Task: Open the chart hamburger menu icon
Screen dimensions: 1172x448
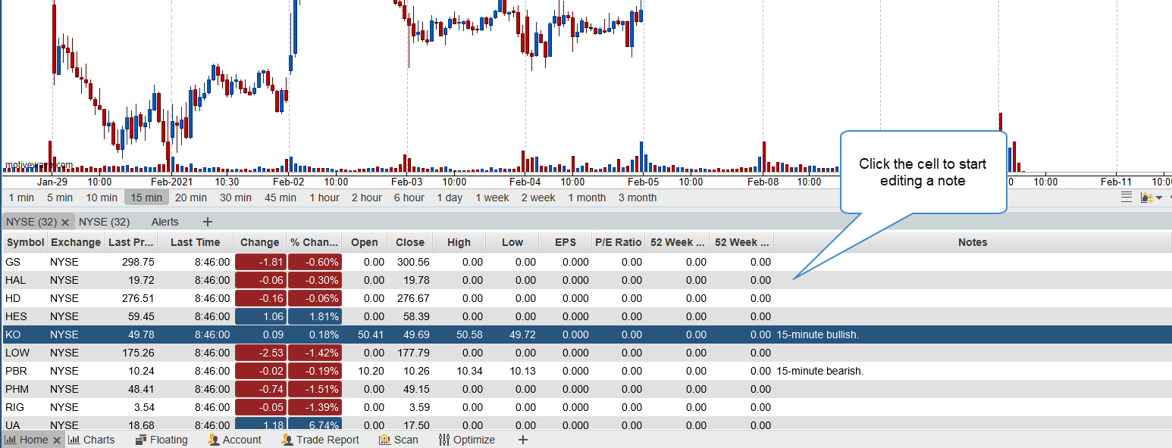Action: click(x=1127, y=198)
